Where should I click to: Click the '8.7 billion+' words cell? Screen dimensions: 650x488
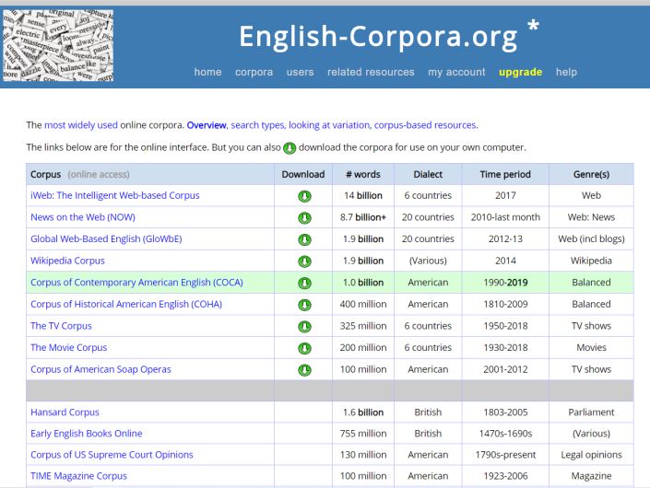click(x=363, y=217)
